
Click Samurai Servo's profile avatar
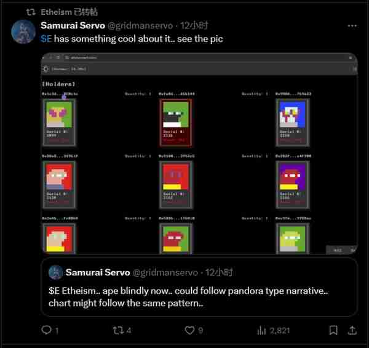23,32
